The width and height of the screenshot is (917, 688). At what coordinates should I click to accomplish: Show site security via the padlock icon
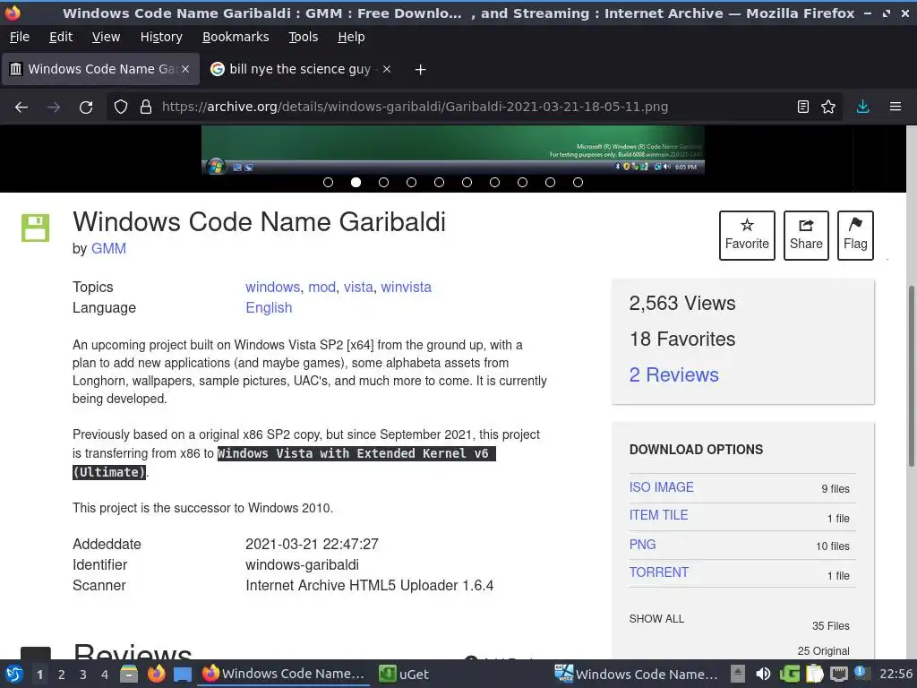coord(146,107)
